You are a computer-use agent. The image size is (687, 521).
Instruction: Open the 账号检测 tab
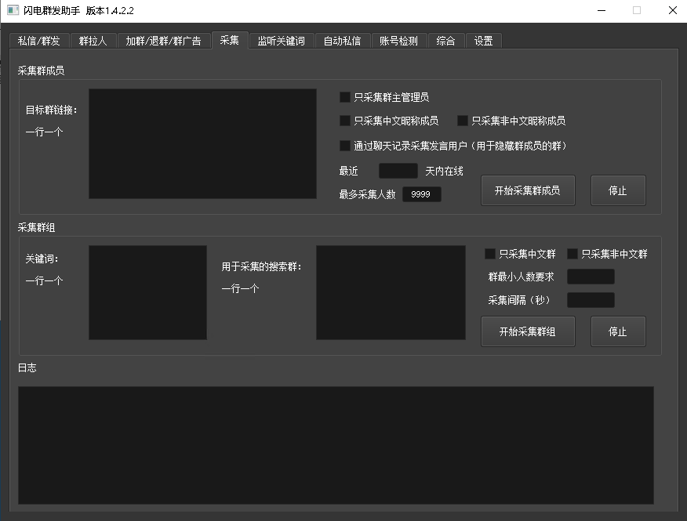[x=398, y=41]
